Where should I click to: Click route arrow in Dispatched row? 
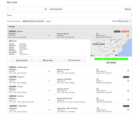(x=49, y=81)
